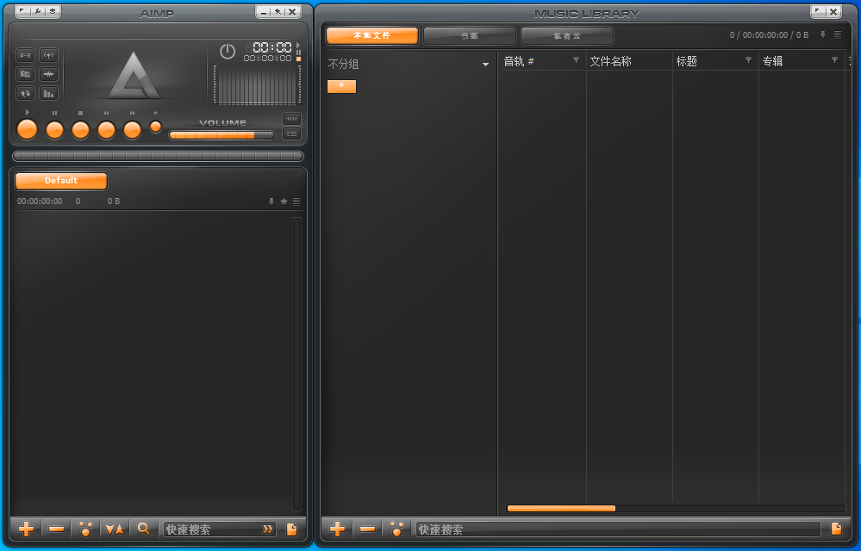Open the equalizer bars button
861x551 pixels.
[49, 93]
